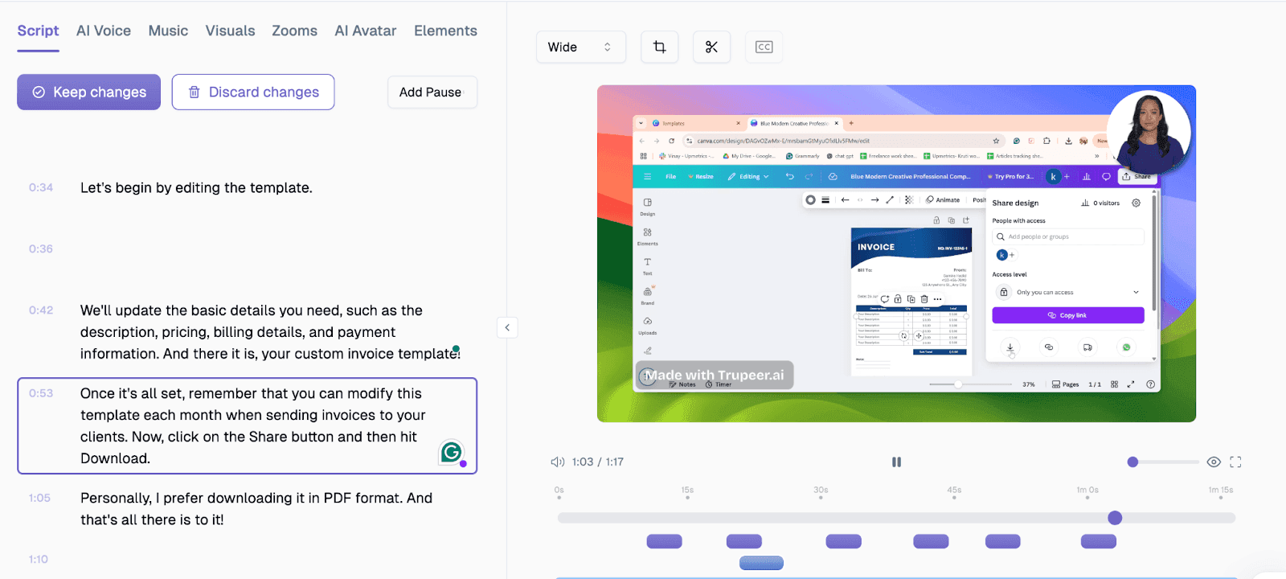Toggle the eye visibility icon beside the zoom slider
Screen dimensions: 1286x579
pos(1214,462)
